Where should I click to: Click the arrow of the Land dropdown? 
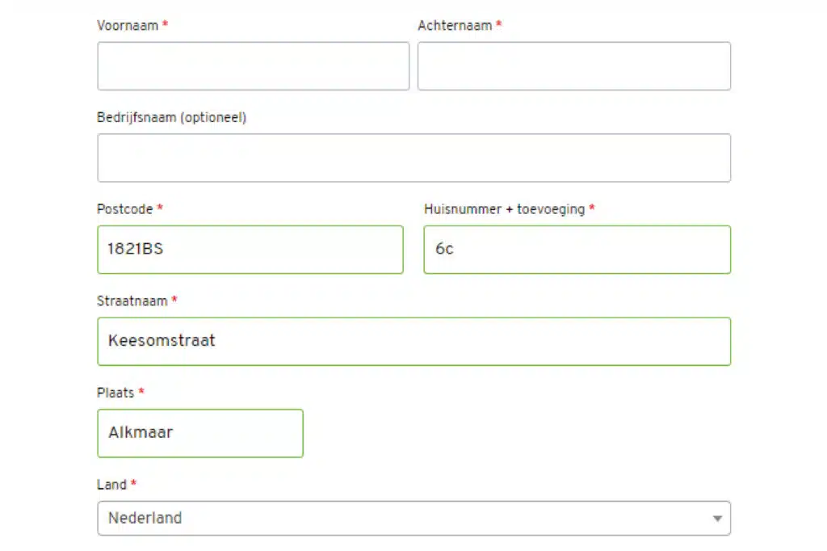point(717,519)
